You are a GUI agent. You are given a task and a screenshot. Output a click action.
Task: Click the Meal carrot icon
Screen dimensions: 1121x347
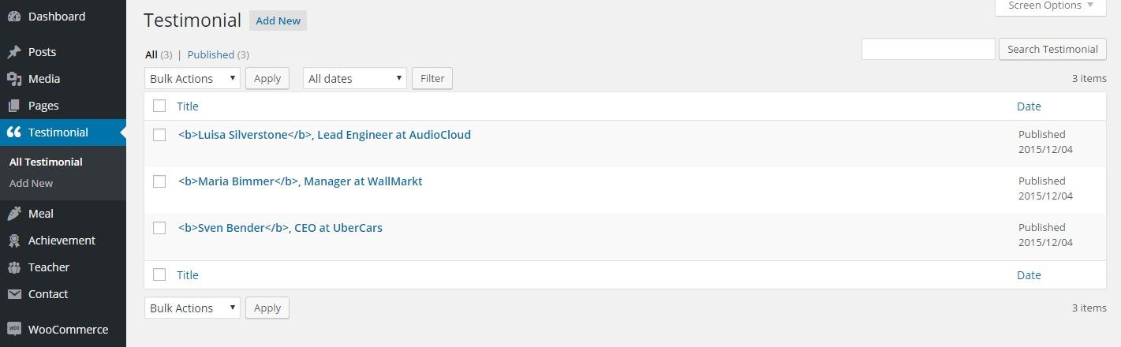[x=14, y=214]
